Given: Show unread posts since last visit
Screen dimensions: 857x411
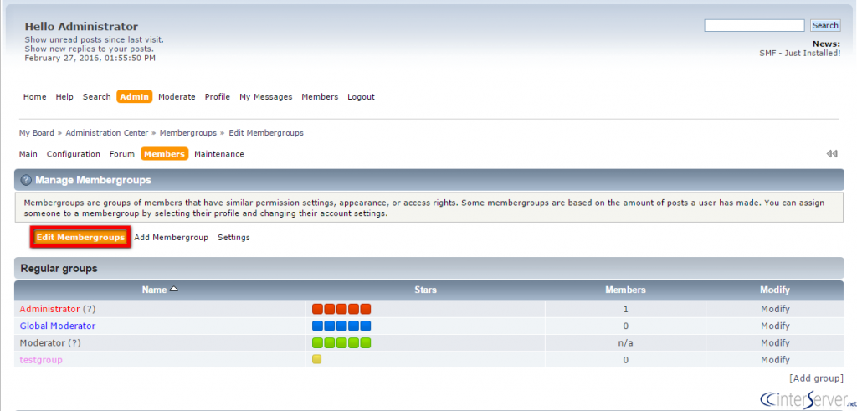Looking at the screenshot, I should pyautogui.click(x=94, y=40).
